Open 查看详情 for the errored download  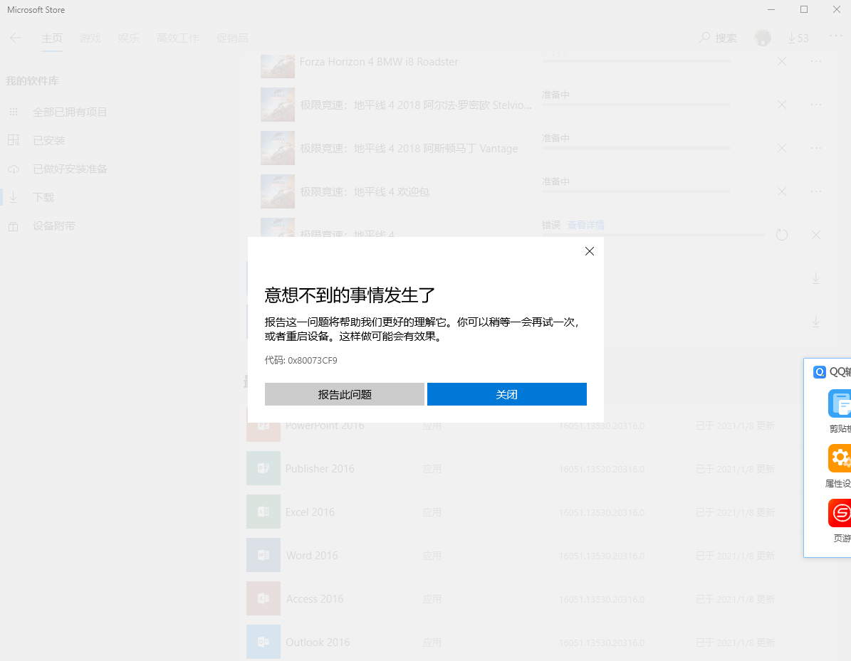586,224
